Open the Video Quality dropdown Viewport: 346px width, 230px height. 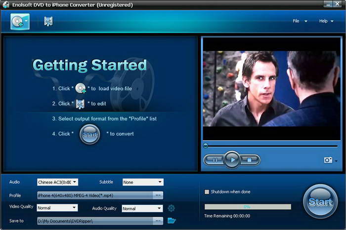[x=57, y=208]
